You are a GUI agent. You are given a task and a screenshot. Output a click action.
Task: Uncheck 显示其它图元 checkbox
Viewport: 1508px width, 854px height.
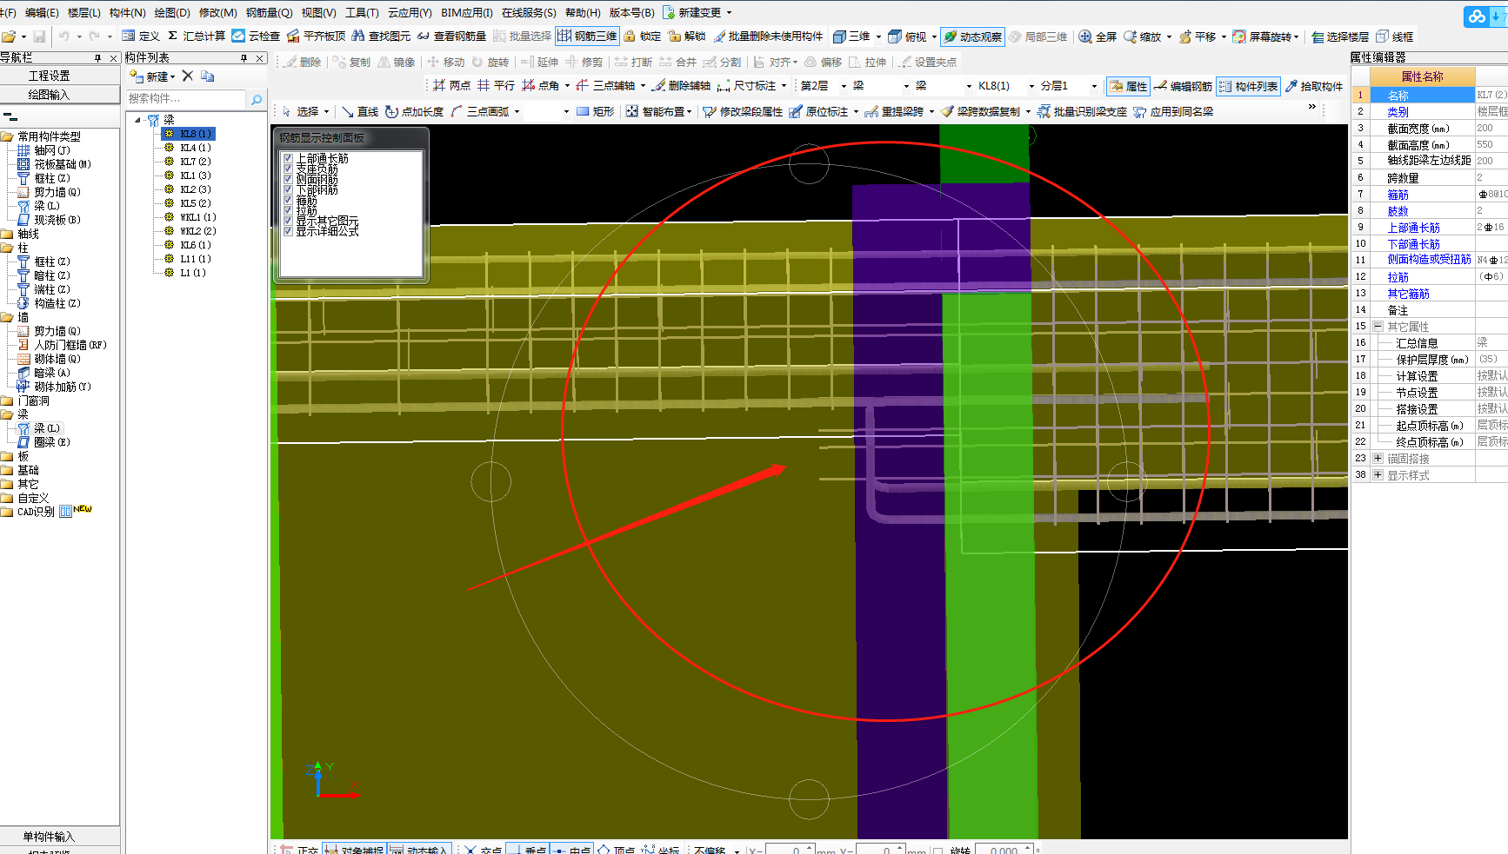click(288, 221)
